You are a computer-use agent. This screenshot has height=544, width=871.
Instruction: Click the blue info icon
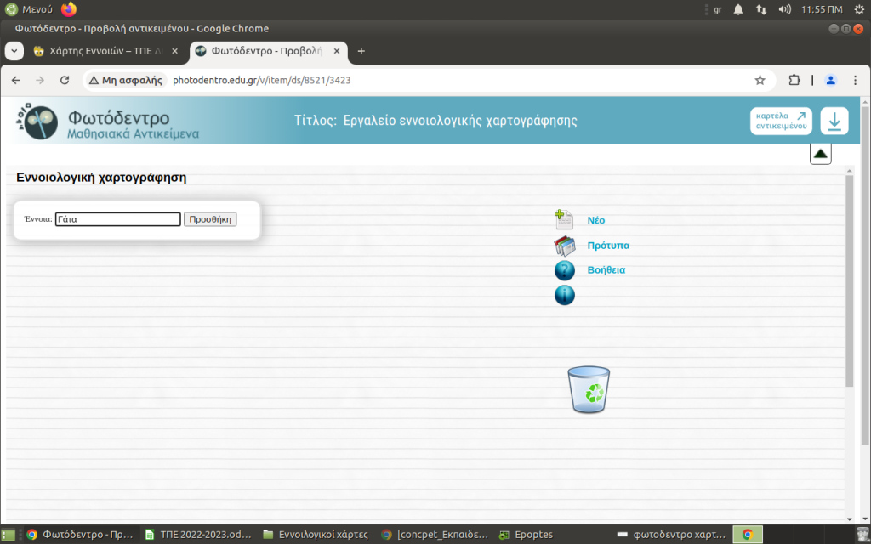pos(564,295)
